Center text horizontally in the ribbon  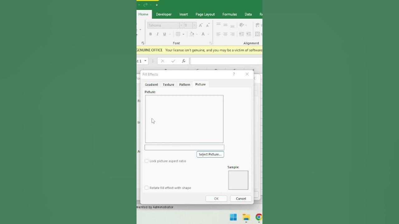pos(225,34)
